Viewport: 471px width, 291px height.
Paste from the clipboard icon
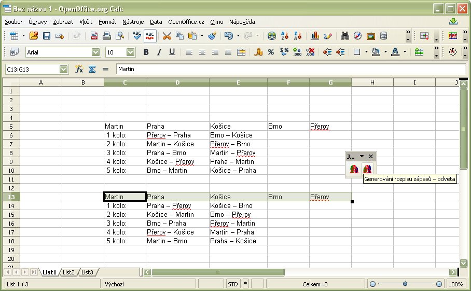pyautogui.click(x=192, y=36)
